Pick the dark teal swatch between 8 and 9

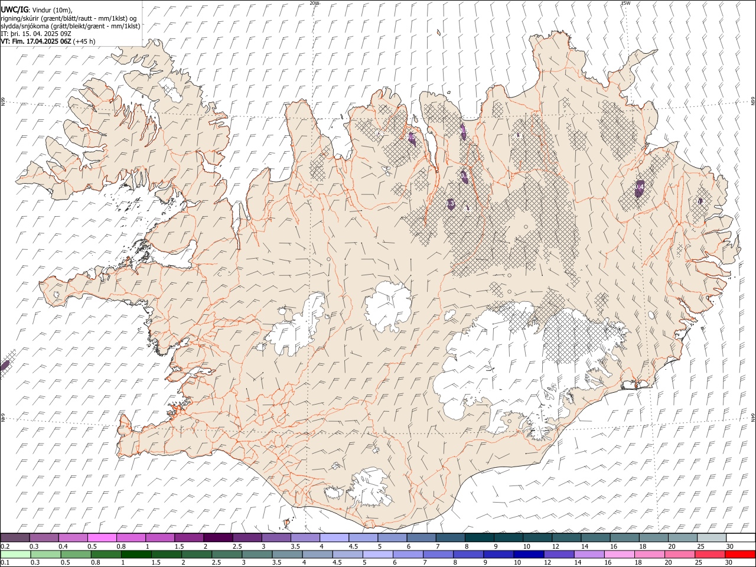tap(480, 537)
